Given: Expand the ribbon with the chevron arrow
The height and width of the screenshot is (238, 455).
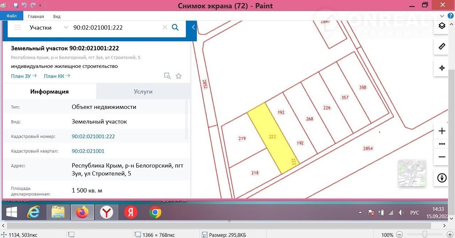Looking at the screenshot, I should coord(442,16).
